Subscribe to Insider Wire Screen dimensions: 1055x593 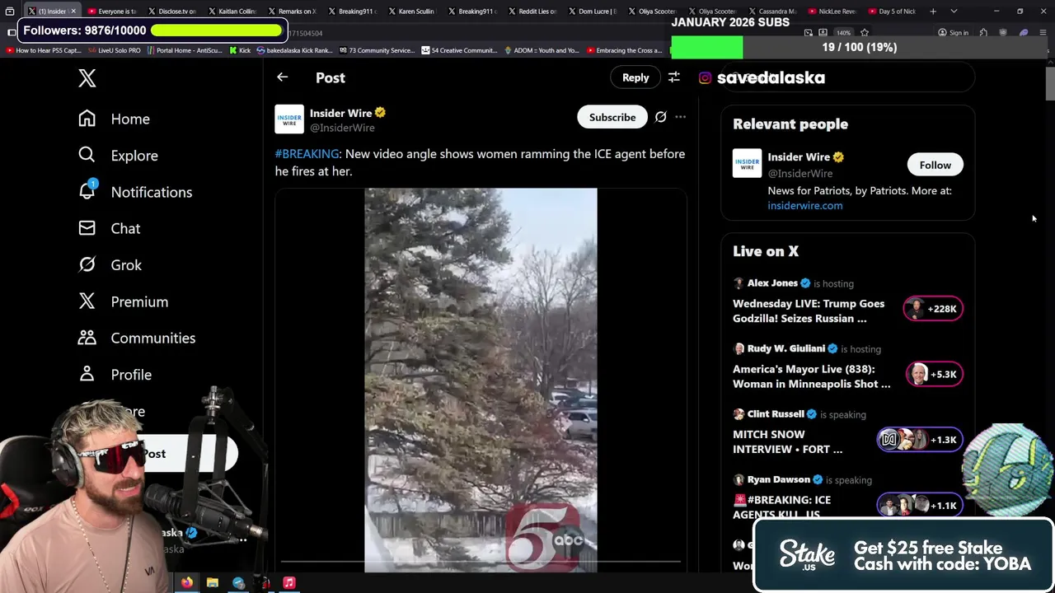612,117
